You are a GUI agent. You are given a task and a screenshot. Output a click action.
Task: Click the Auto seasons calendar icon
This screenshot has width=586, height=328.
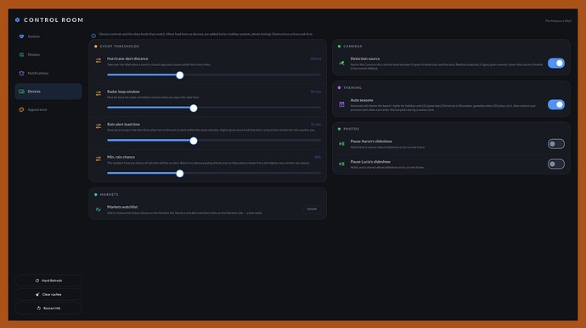[341, 104]
